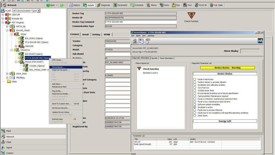Open the waveform trend icon in DeviceViewer
The image size is (275, 155).
point(260,41)
